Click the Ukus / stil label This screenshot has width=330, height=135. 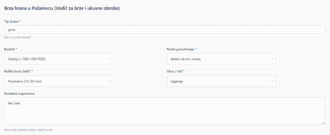(177, 71)
